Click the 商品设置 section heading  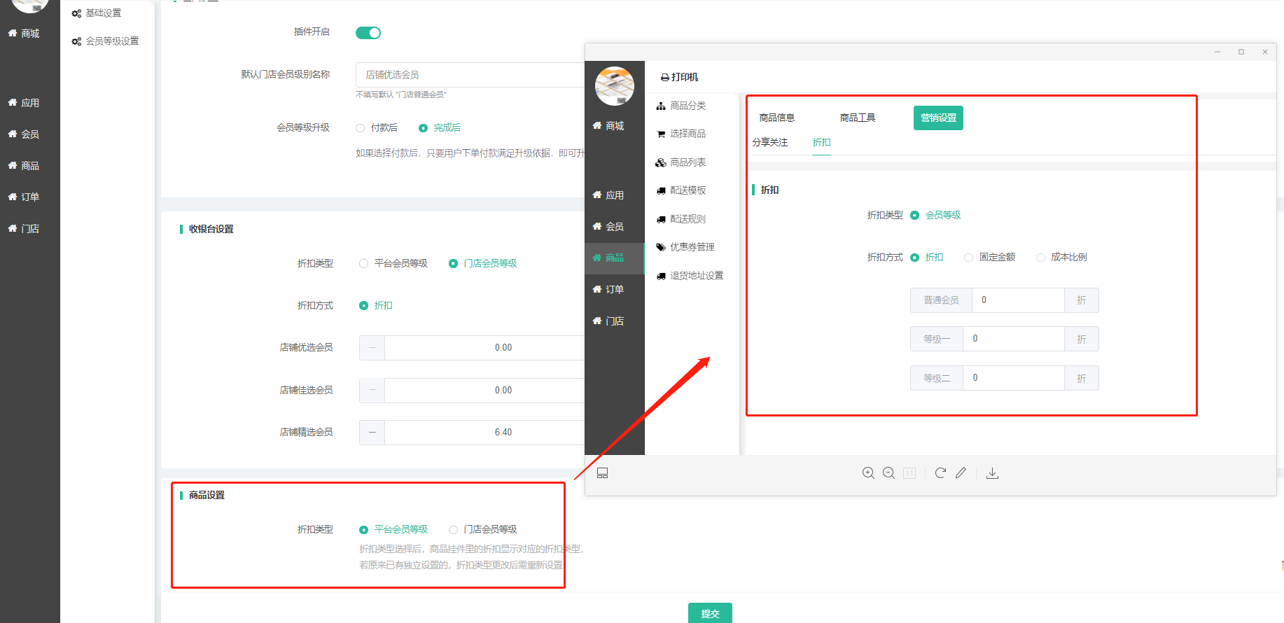pos(207,496)
